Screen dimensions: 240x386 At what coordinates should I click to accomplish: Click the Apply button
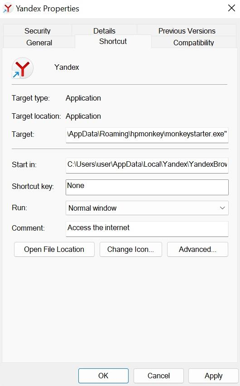pyautogui.click(x=213, y=376)
